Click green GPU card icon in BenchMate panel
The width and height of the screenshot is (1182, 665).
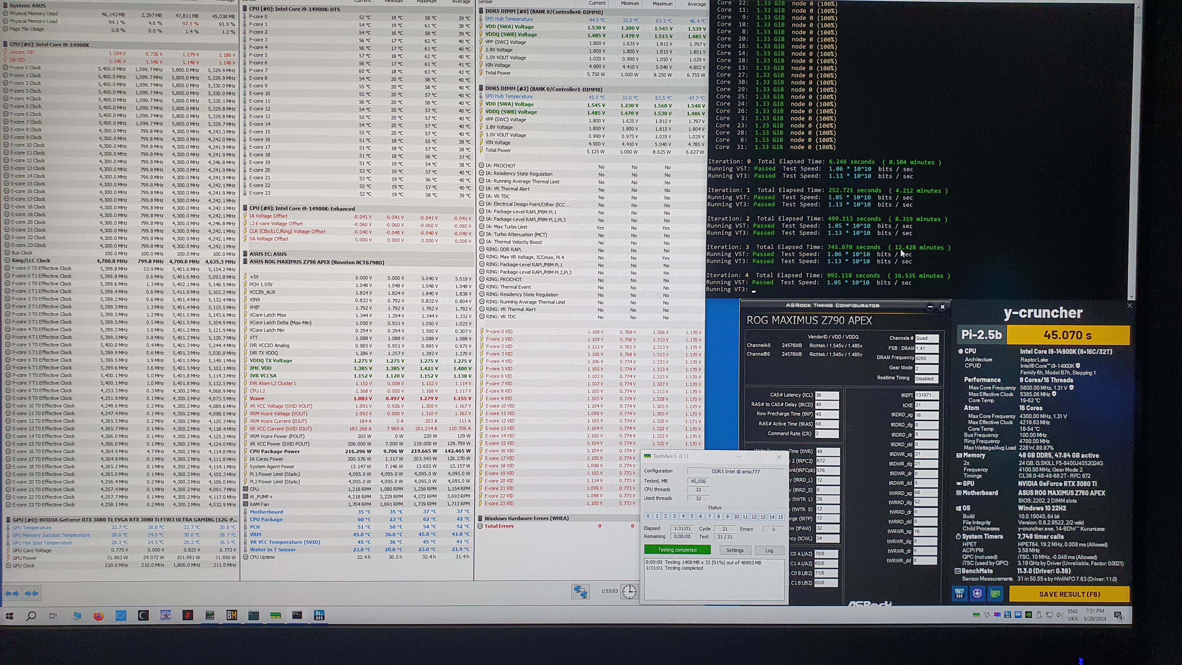(x=995, y=594)
